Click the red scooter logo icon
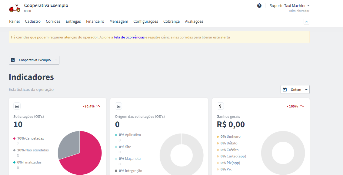 (x=15, y=8)
